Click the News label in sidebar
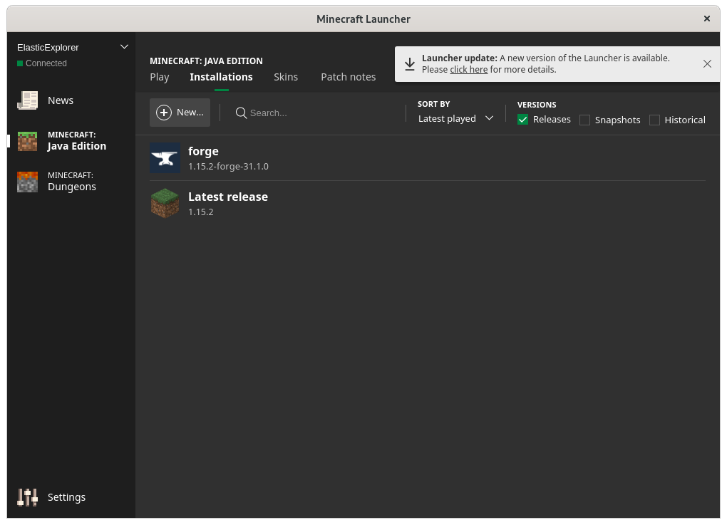The image size is (727, 525). click(61, 100)
